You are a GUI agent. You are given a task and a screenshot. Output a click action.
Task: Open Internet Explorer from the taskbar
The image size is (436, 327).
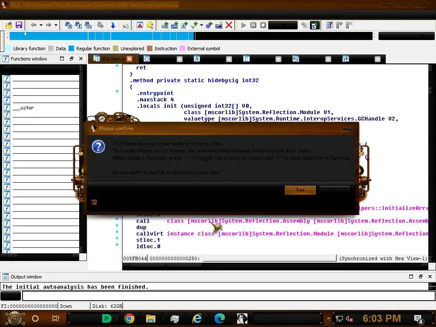click(197, 318)
